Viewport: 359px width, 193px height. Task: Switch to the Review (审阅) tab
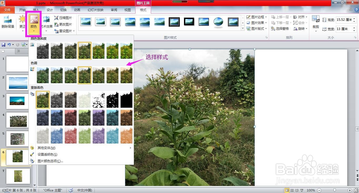(114, 10)
